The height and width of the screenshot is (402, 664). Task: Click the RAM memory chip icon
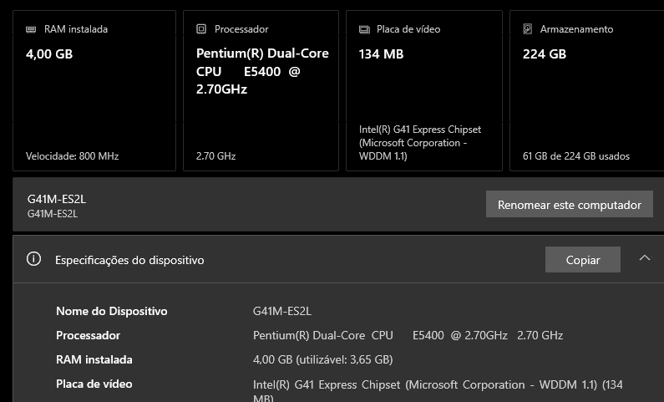click(x=31, y=29)
